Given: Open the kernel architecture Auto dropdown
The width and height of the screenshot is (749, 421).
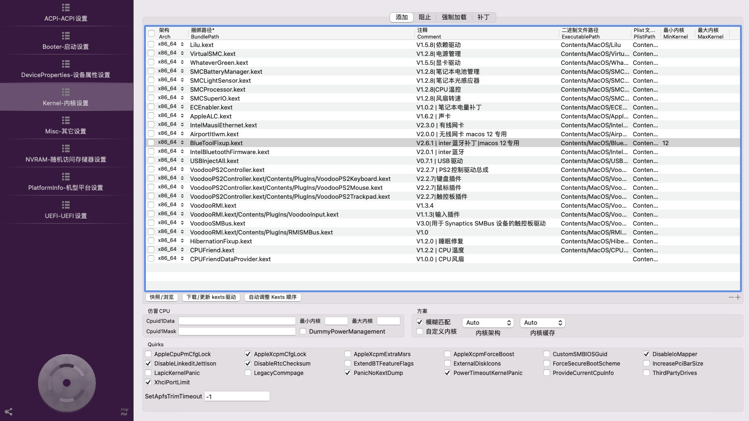Looking at the screenshot, I should coord(488,323).
